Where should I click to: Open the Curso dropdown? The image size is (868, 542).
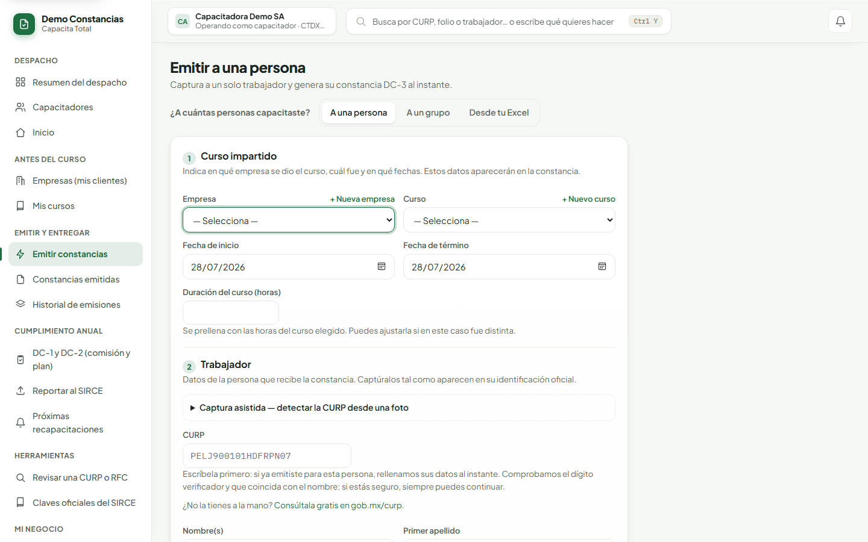pos(509,220)
